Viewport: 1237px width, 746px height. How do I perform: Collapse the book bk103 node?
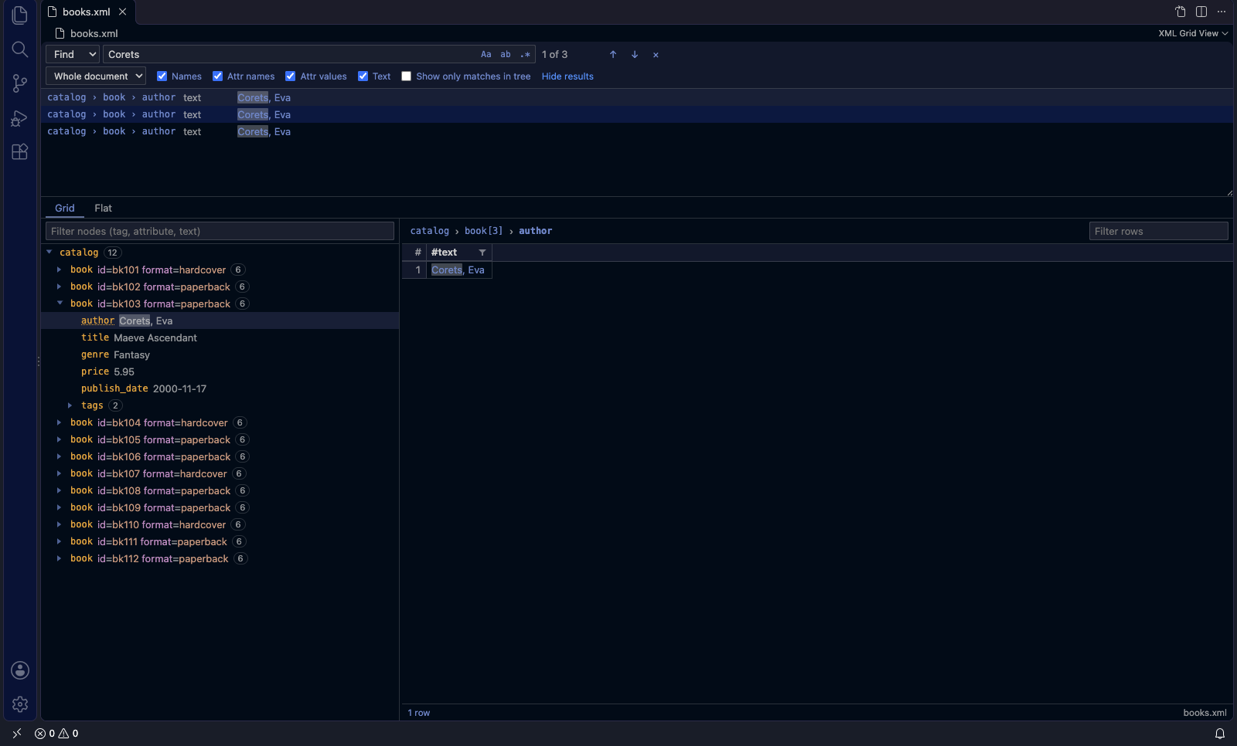click(60, 303)
